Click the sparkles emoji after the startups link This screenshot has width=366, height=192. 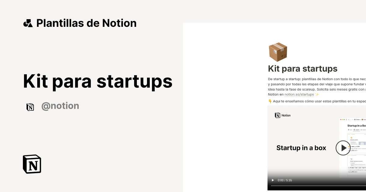317,94
